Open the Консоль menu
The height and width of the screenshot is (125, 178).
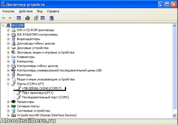click(8, 11)
